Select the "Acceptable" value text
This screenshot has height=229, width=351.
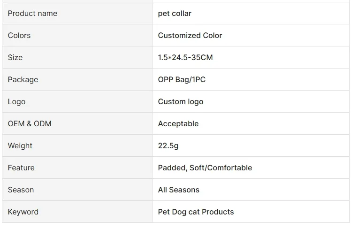tap(178, 123)
